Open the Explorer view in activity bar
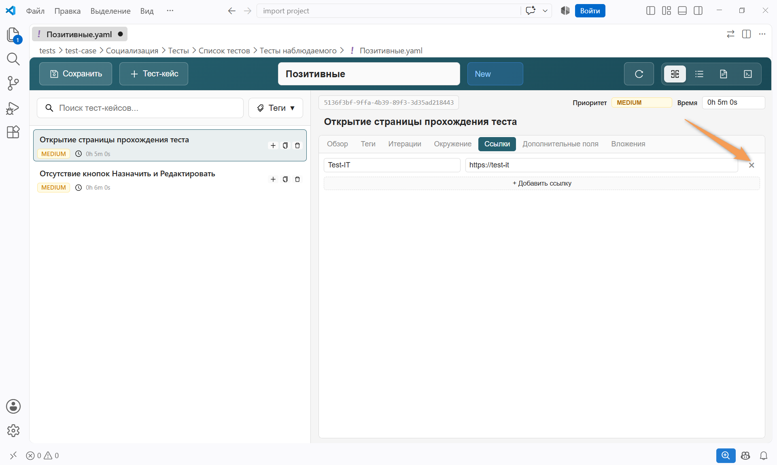 pyautogui.click(x=13, y=35)
